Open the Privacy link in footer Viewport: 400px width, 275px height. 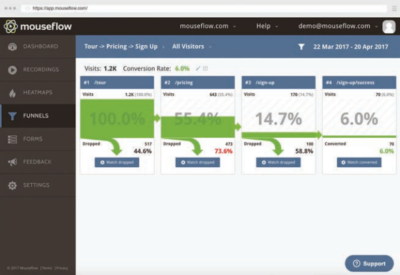(62, 268)
